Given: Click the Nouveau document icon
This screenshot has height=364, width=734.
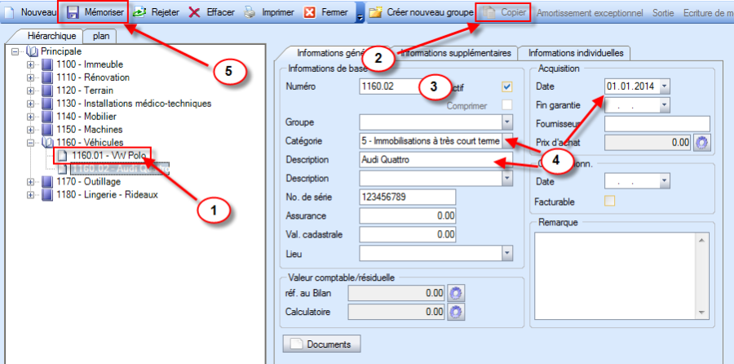Looking at the screenshot, I should pyautogui.click(x=9, y=12).
